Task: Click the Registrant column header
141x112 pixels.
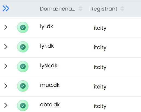Action: coord(104,9)
